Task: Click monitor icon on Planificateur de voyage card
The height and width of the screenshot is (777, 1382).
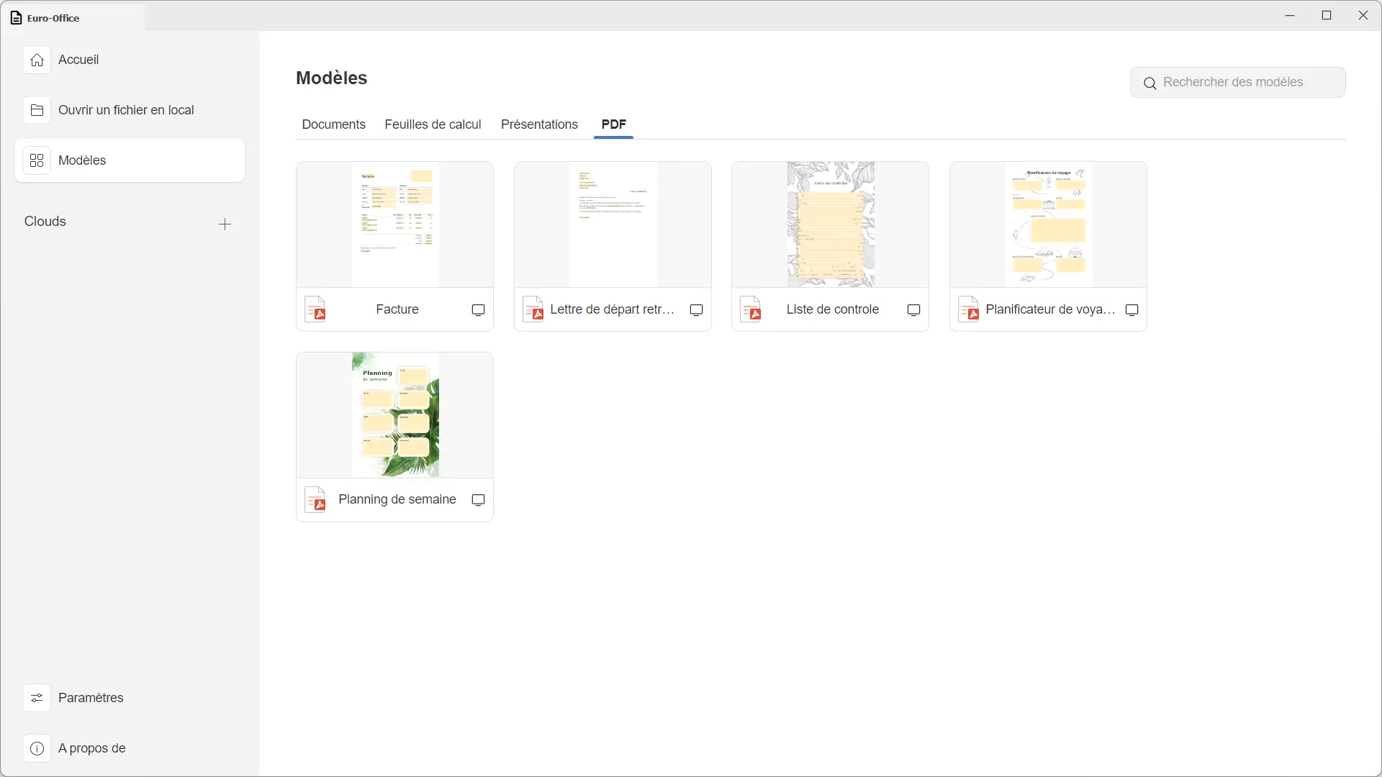Action: [x=1132, y=310]
